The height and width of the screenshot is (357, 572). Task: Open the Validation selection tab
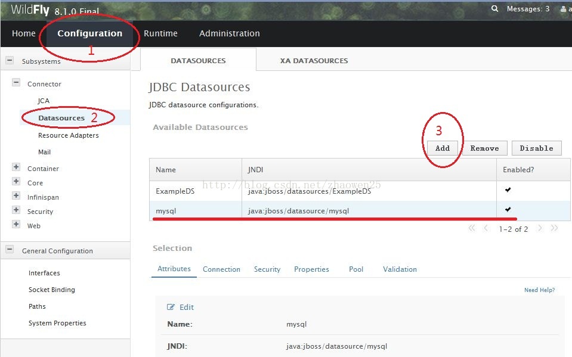400,269
